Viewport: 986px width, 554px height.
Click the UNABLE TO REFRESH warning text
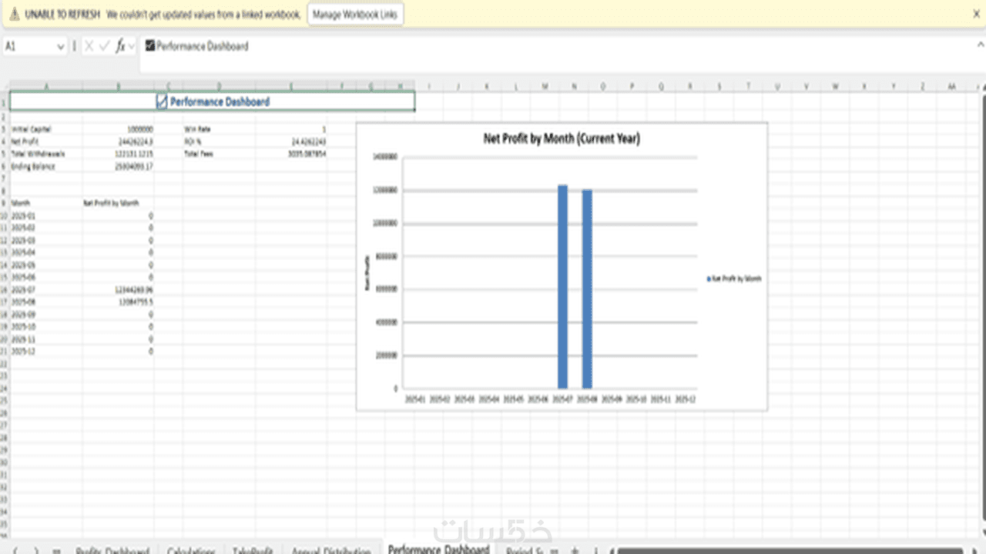[x=62, y=15]
